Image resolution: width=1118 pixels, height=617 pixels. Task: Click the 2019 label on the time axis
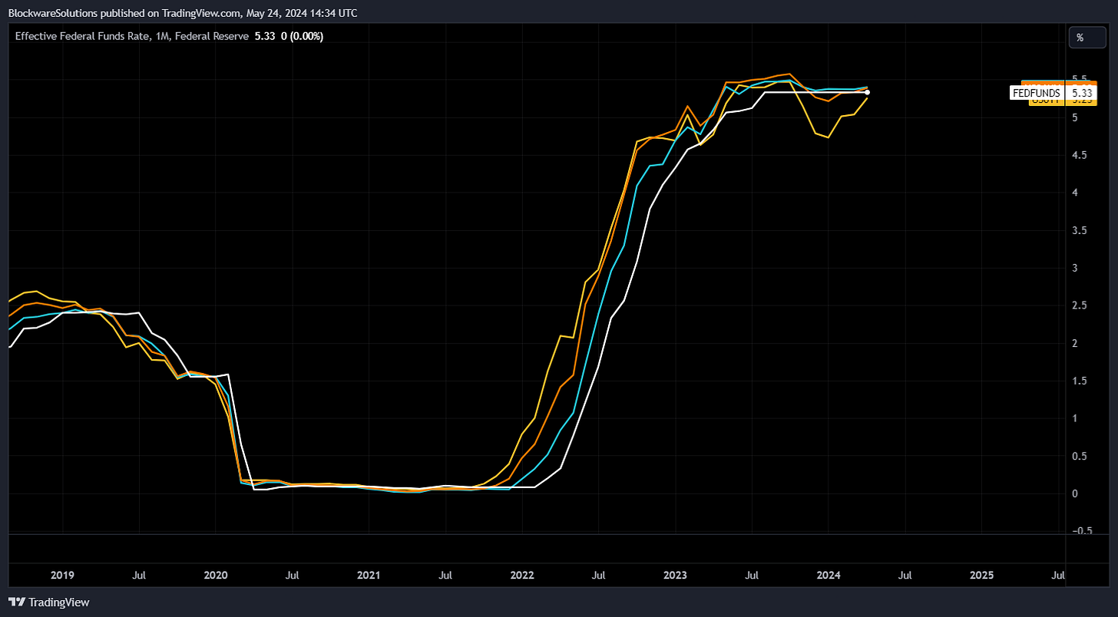click(x=62, y=575)
